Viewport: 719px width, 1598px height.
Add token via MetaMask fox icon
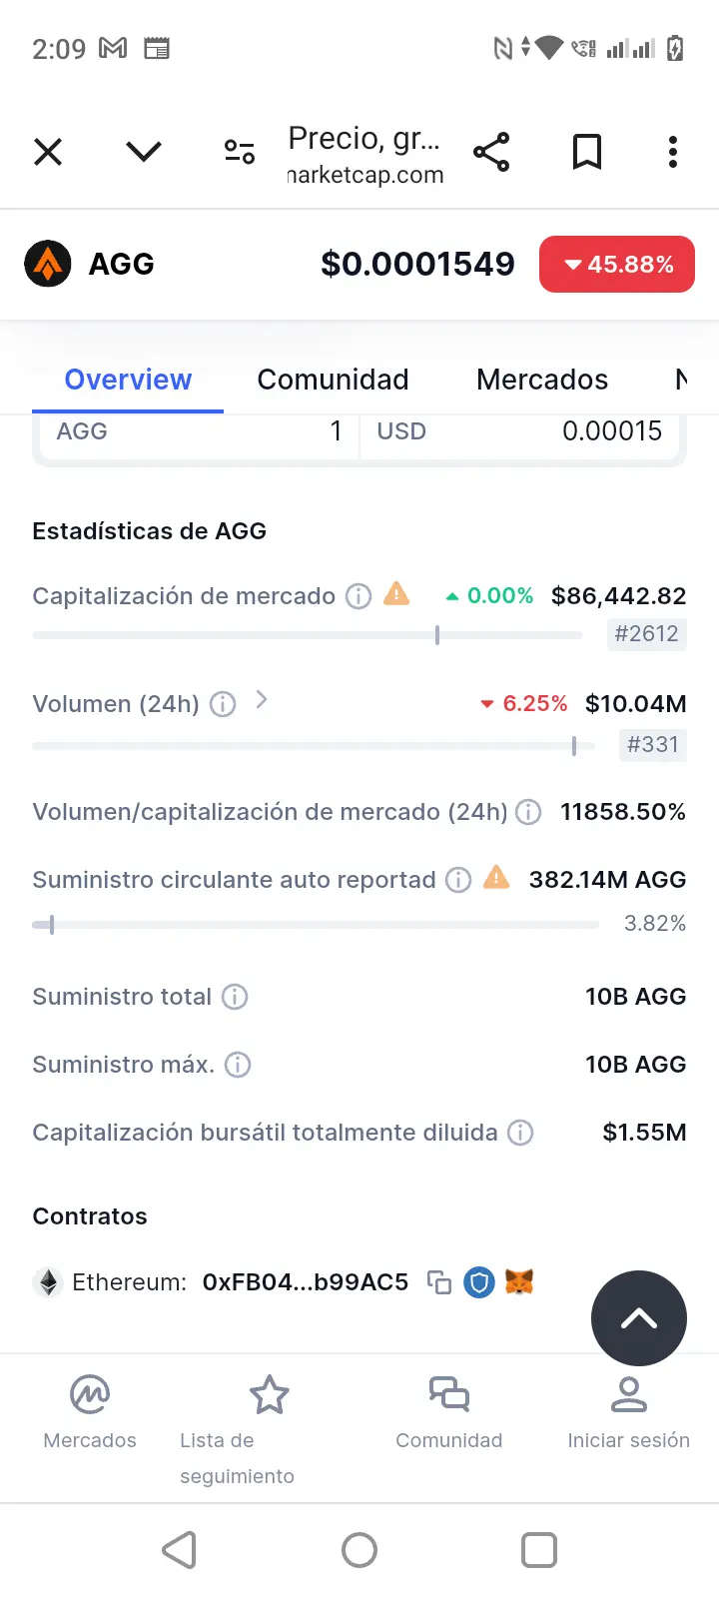click(519, 1281)
